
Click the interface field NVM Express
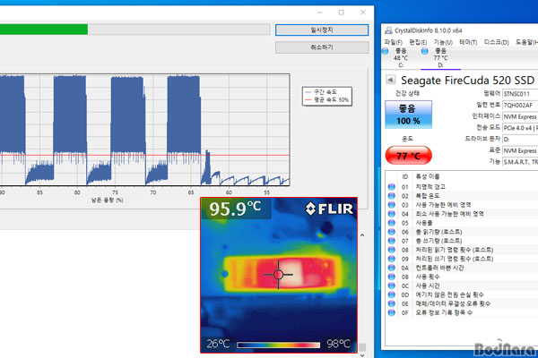520,116
